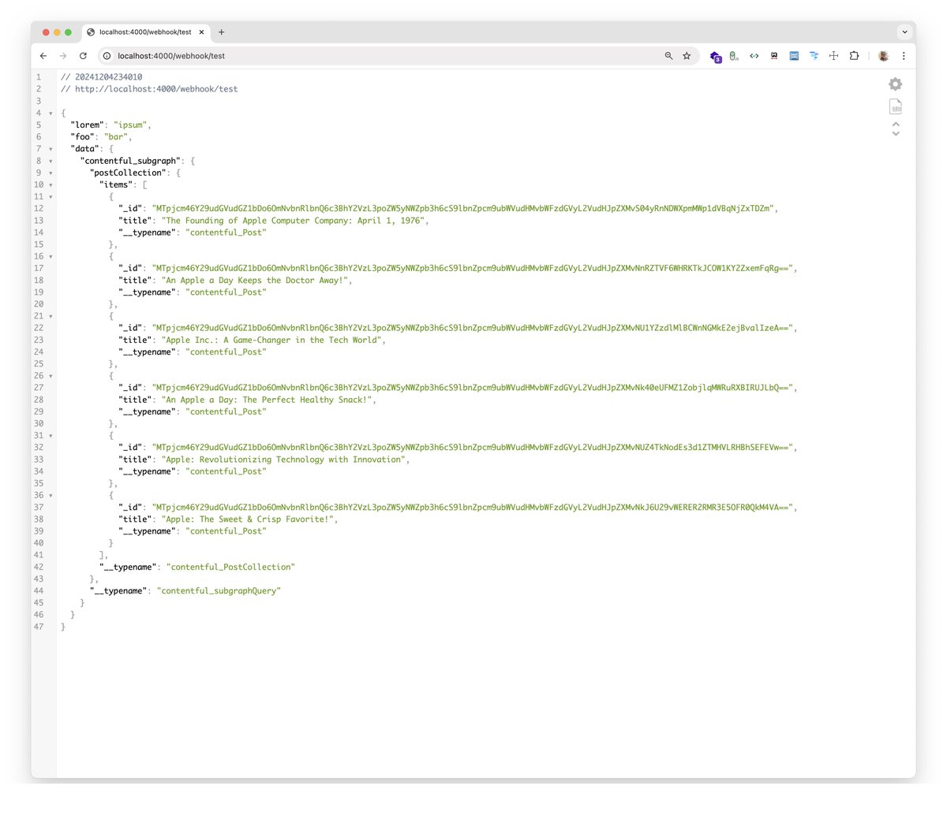Collapse first item object on line 11
The width and height of the screenshot is (947, 819).
51,197
